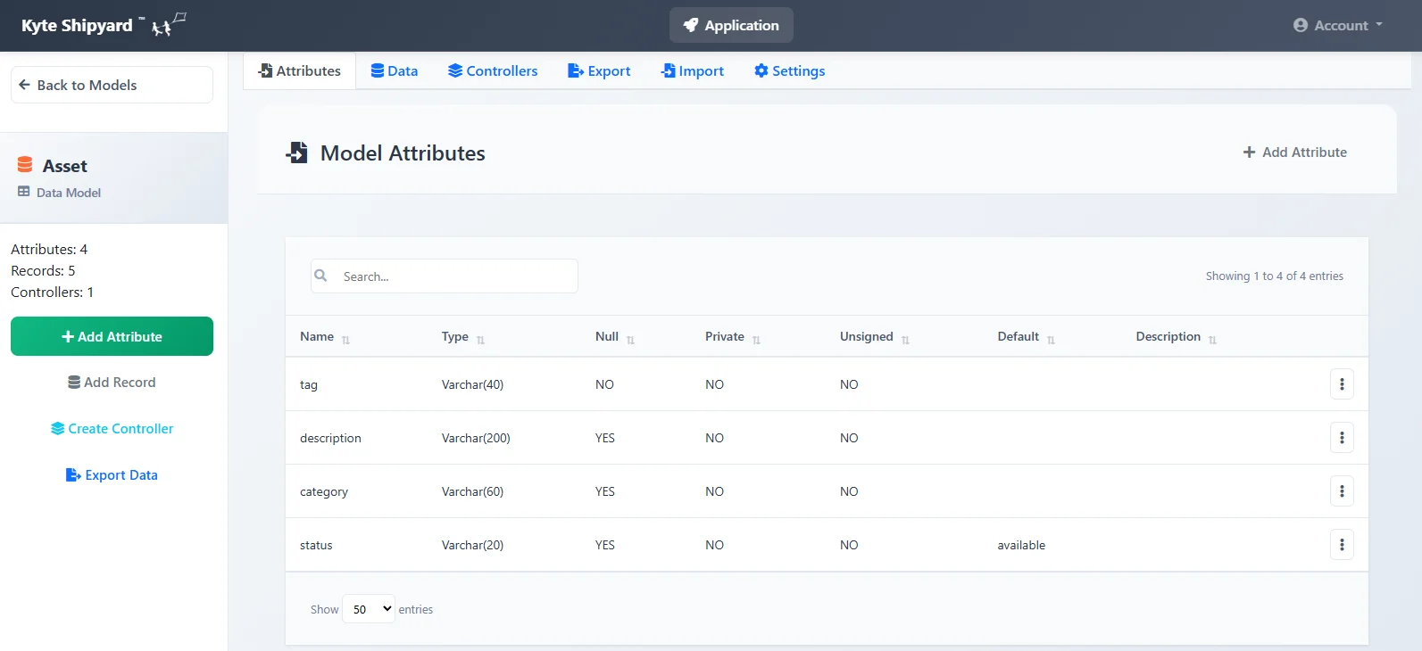Open the Kyte Shipyard logo home link
This screenshot has height=651, width=1422.
pos(104,25)
